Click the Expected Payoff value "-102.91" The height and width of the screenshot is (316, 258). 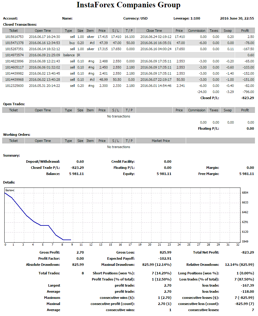[165, 258]
